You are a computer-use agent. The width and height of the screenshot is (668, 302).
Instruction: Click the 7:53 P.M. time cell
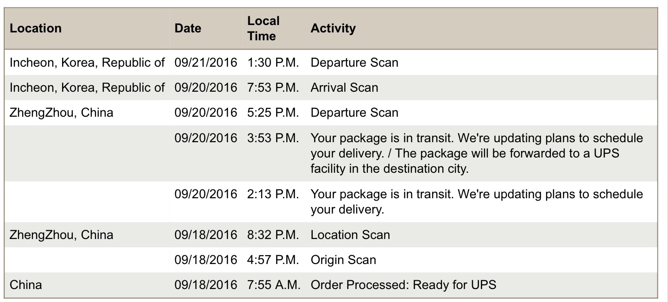(x=273, y=88)
